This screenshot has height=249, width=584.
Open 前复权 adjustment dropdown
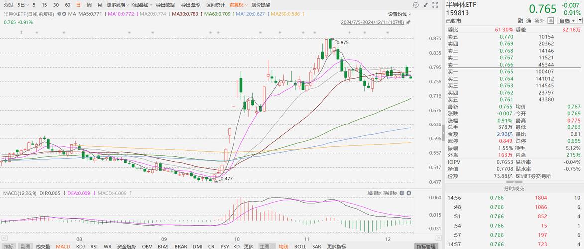(238, 5)
